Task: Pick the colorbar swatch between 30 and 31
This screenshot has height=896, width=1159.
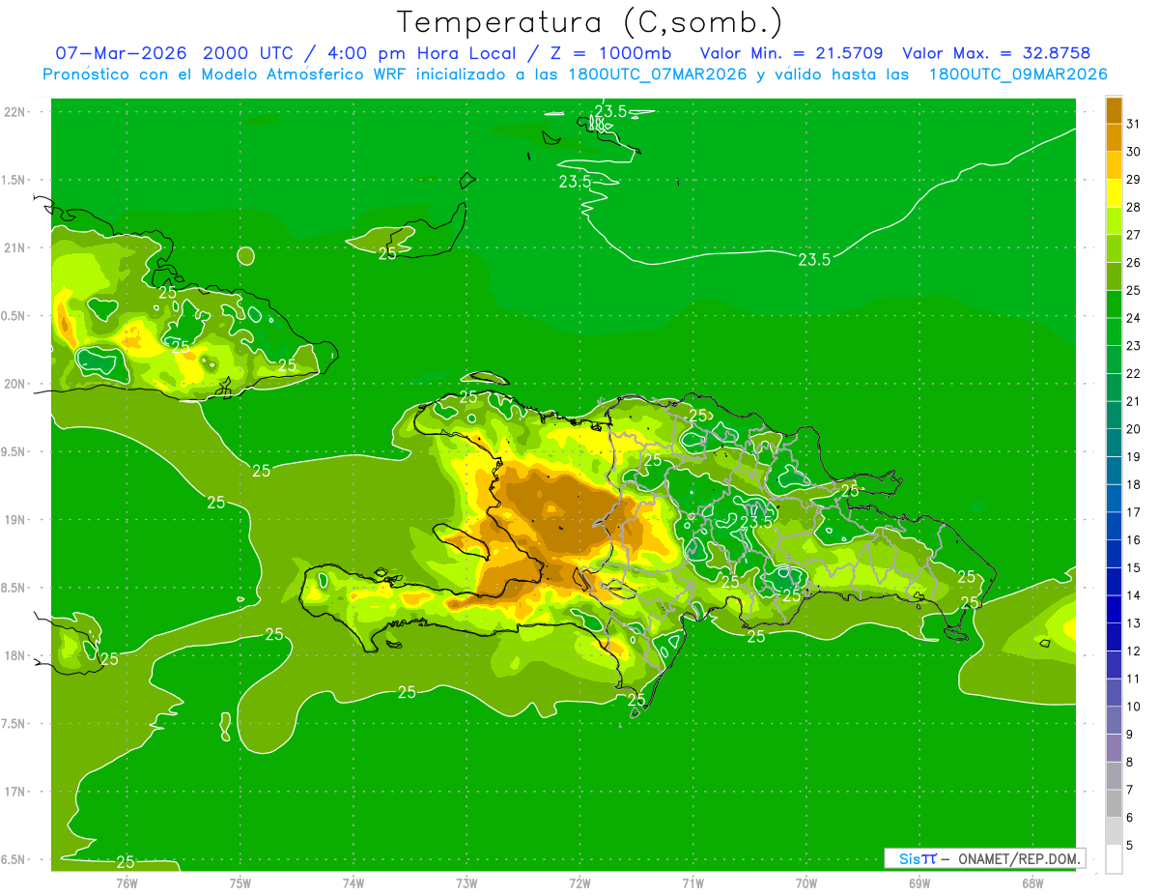Action: (1114, 138)
